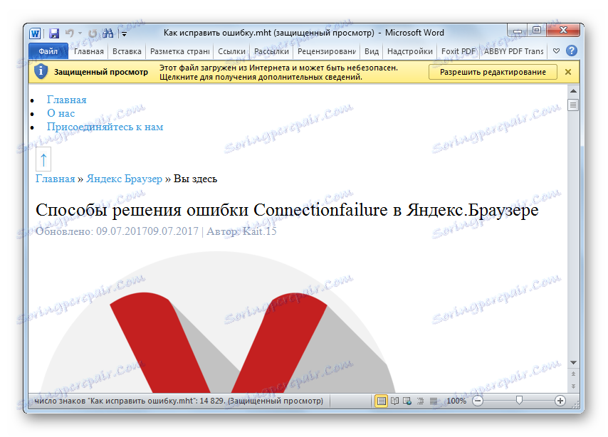Open the Рецензирование ribbon tab

(327, 51)
